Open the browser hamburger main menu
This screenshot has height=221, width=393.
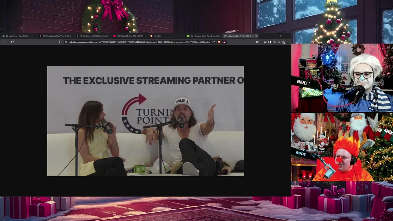288,42
